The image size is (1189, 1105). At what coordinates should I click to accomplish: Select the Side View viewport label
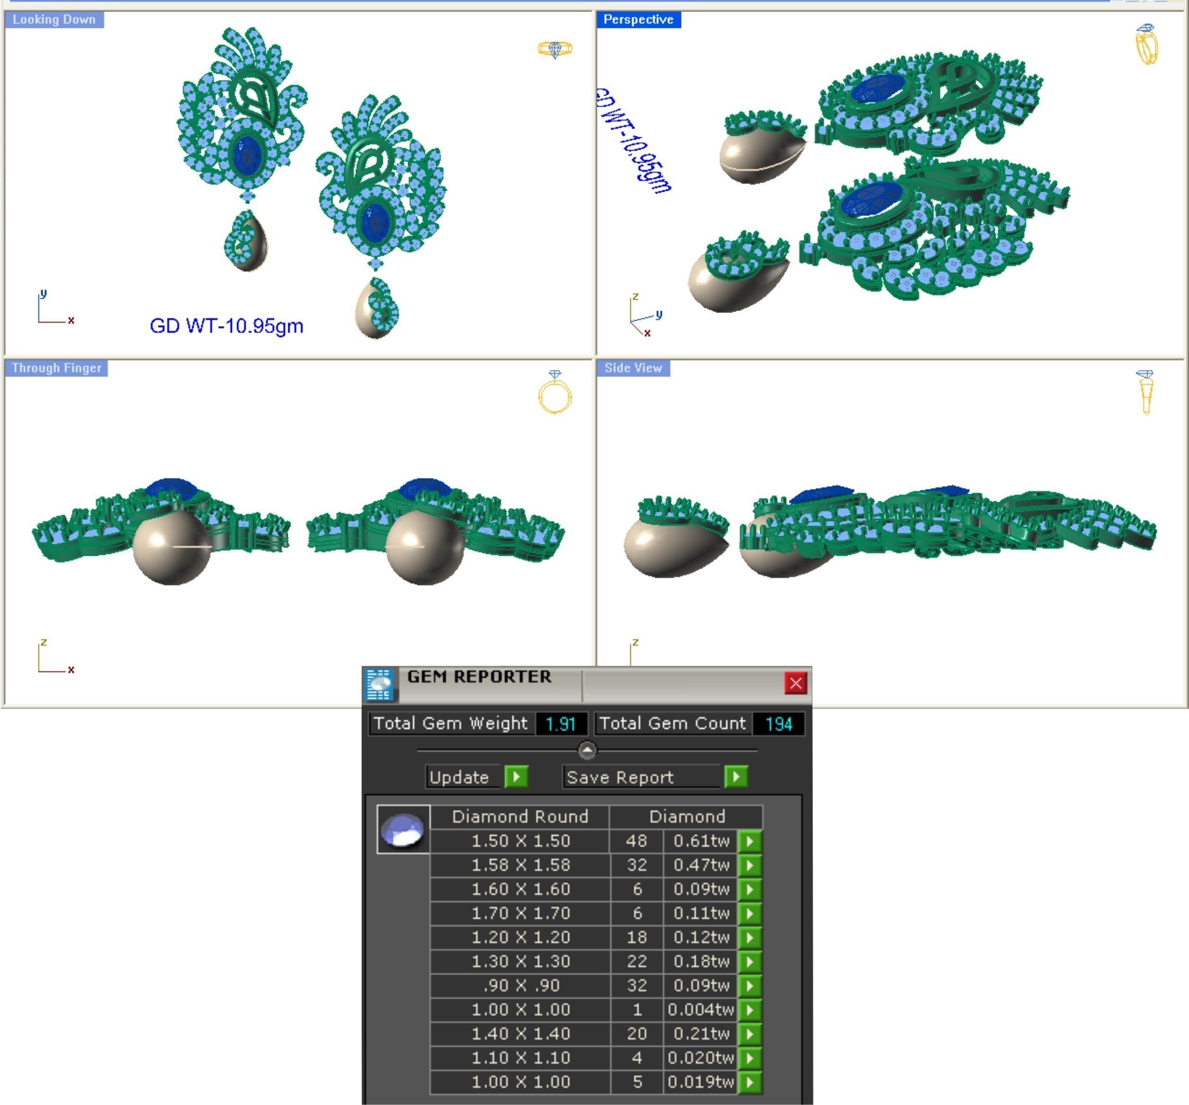point(632,368)
